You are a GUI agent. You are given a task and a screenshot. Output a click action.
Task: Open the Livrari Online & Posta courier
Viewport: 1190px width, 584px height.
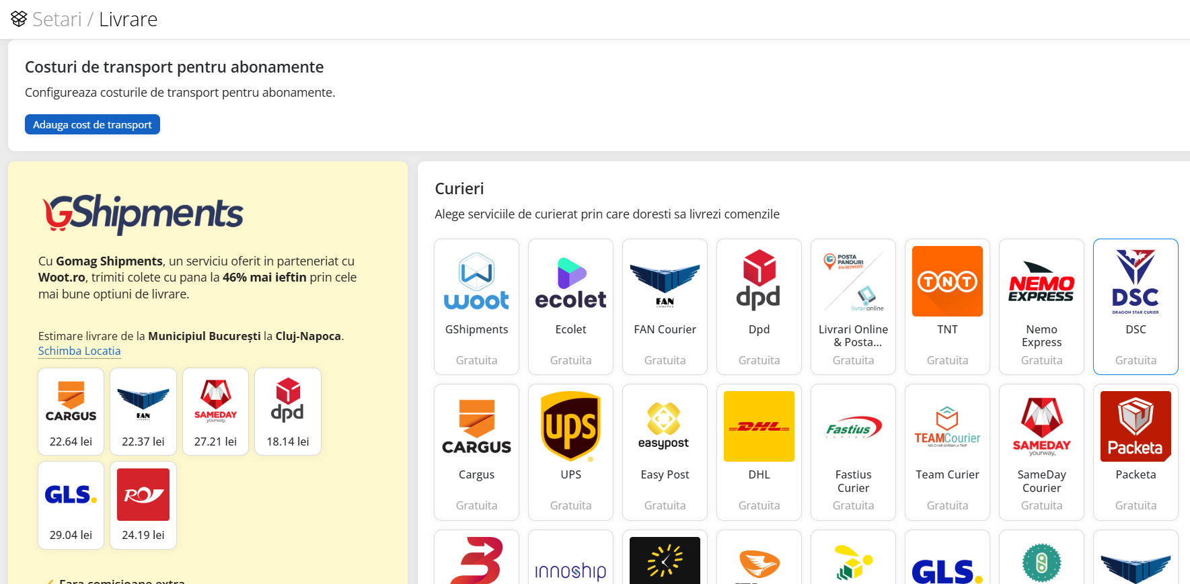tap(853, 306)
